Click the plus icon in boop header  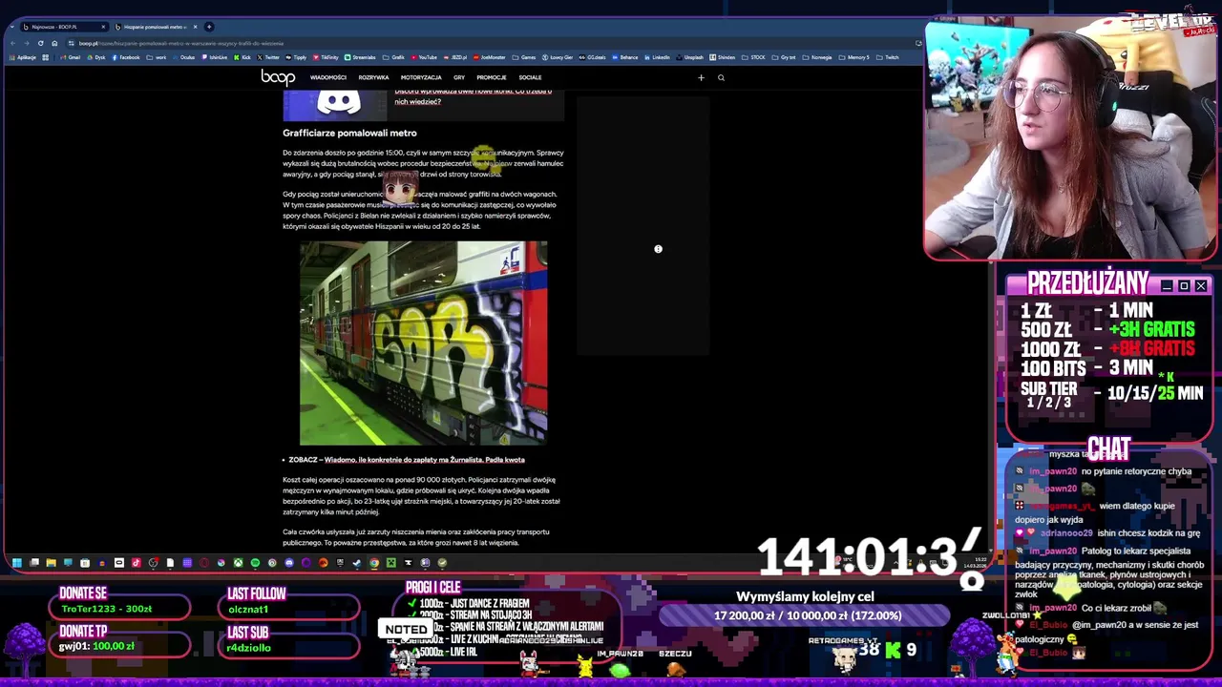coord(701,77)
